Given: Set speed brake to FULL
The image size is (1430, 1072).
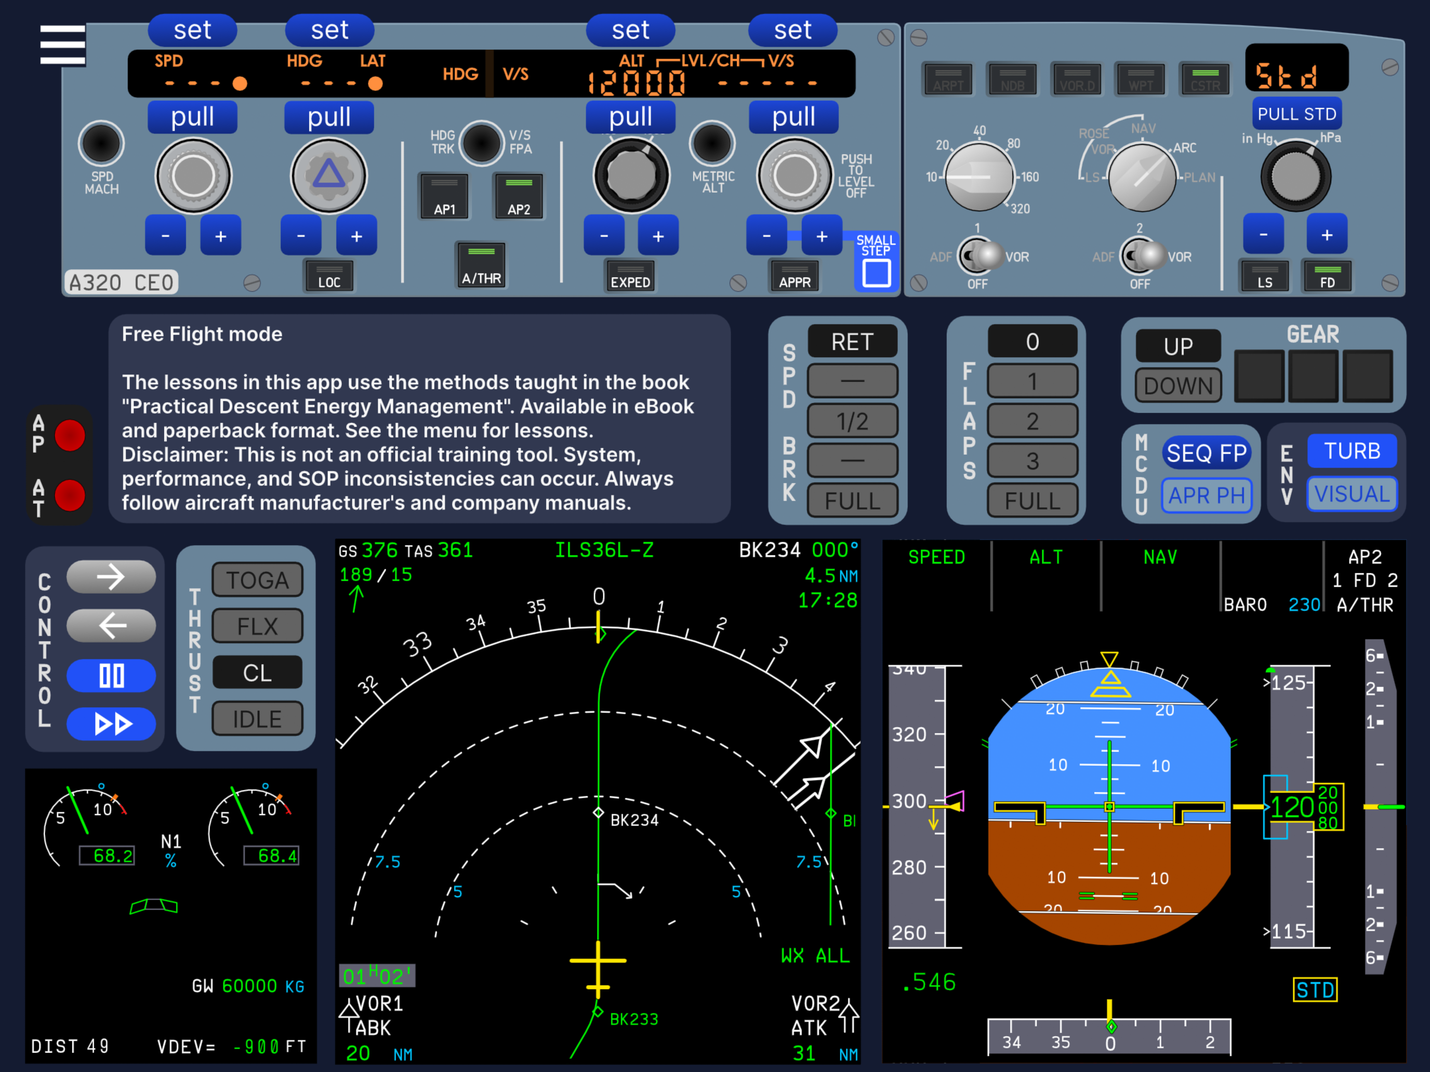Looking at the screenshot, I should coord(852,501).
